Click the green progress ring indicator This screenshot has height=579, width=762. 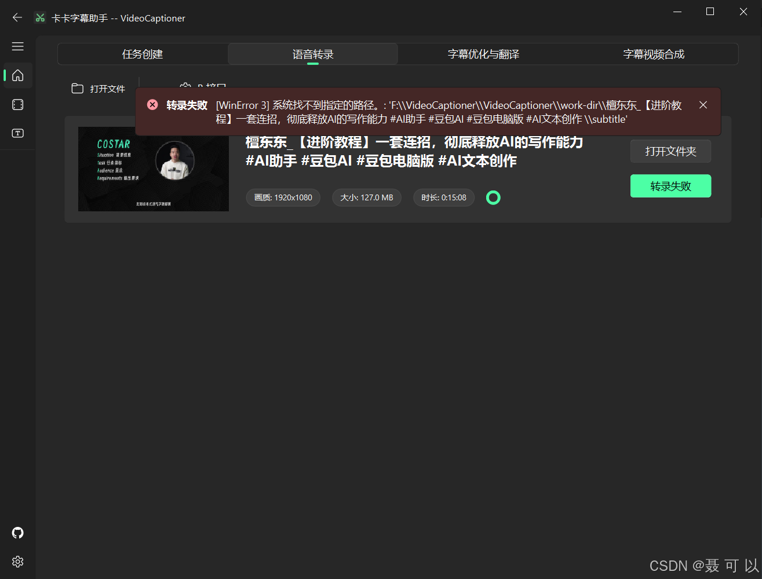coord(493,197)
